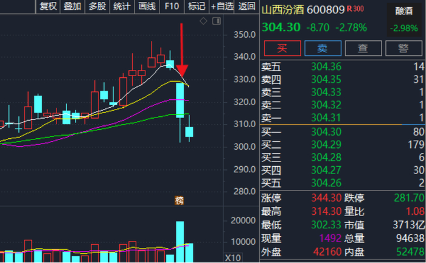Select the 多股 multi-stock view
The width and height of the screenshot is (426, 263).
(x=97, y=6)
